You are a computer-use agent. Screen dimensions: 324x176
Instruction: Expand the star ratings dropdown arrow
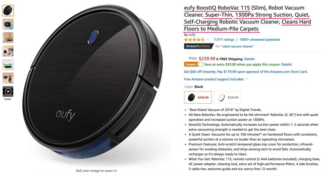208,40
